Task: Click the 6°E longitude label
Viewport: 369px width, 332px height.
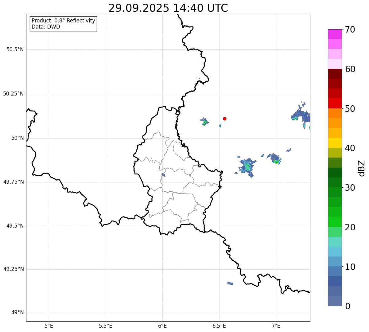Action: pyautogui.click(x=162, y=326)
